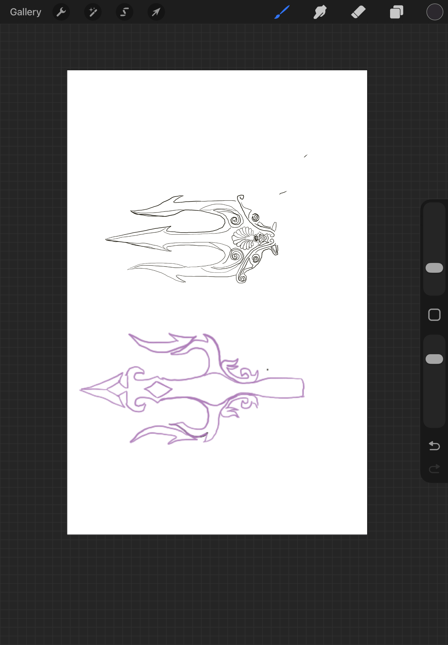Tap the long center prong tip of black trident
Screen dimensions: 448x645
(x=107, y=239)
